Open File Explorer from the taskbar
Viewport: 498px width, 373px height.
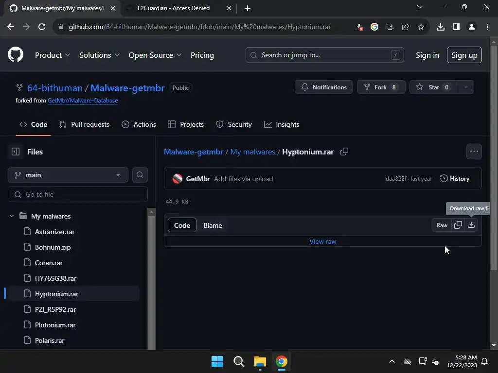coord(260,361)
